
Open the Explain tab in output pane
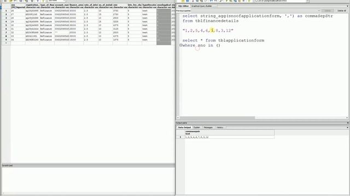point(197,127)
